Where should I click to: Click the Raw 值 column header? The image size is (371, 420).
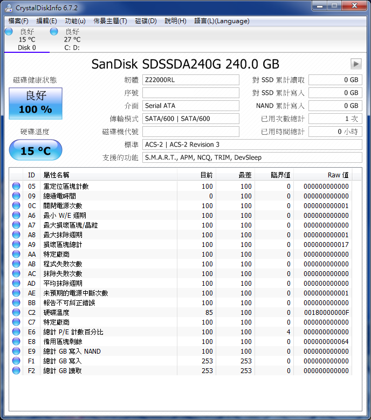click(323, 175)
